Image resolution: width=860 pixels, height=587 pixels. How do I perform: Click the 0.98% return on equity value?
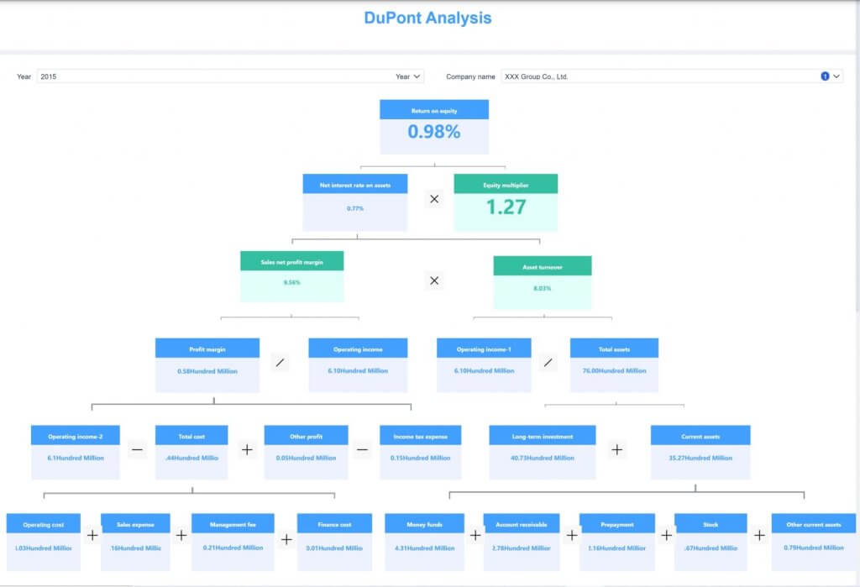[x=434, y=132]
